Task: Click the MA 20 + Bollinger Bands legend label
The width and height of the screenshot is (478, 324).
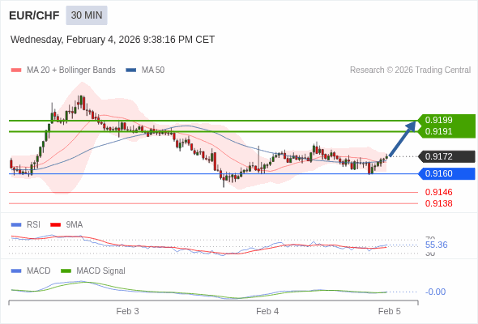Action: pos(71,70)
